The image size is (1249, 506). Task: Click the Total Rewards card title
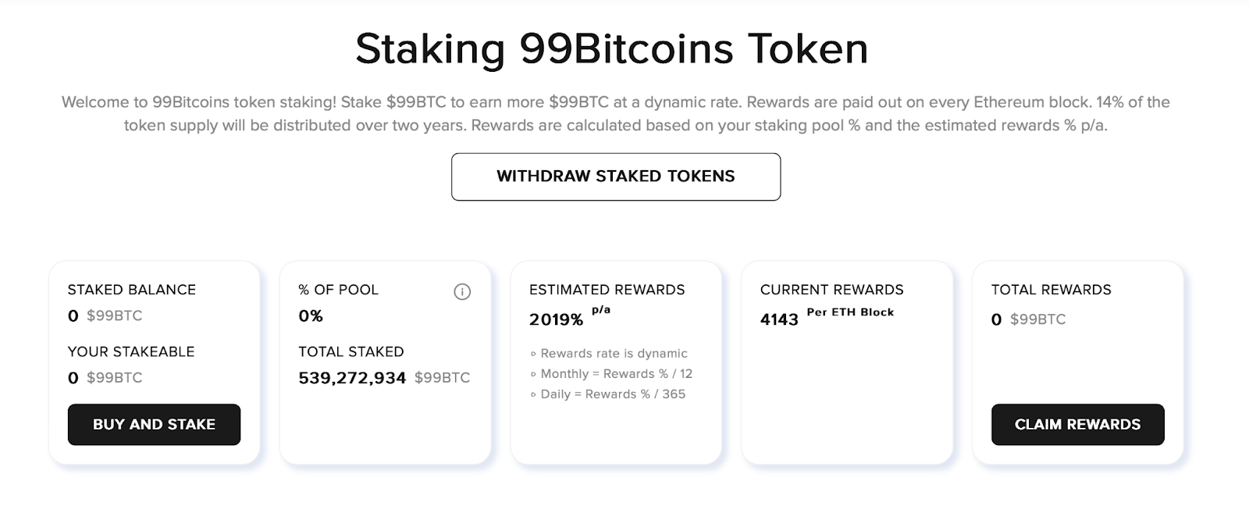point(1052,290)
